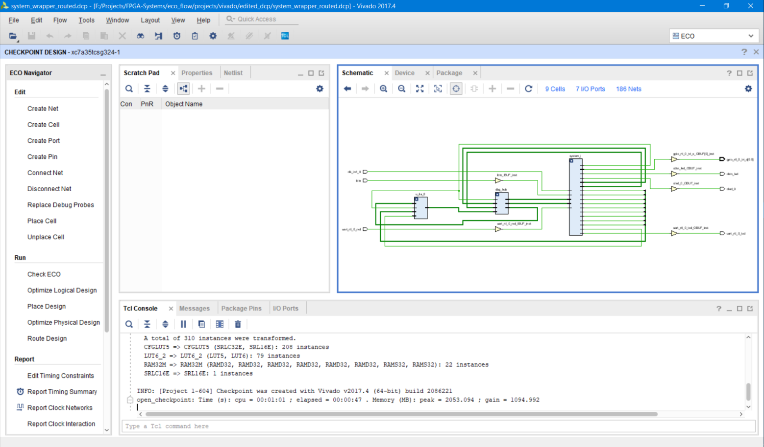Pause Tcl Console output
The image size is (764, 447).
tap(183, 324)
